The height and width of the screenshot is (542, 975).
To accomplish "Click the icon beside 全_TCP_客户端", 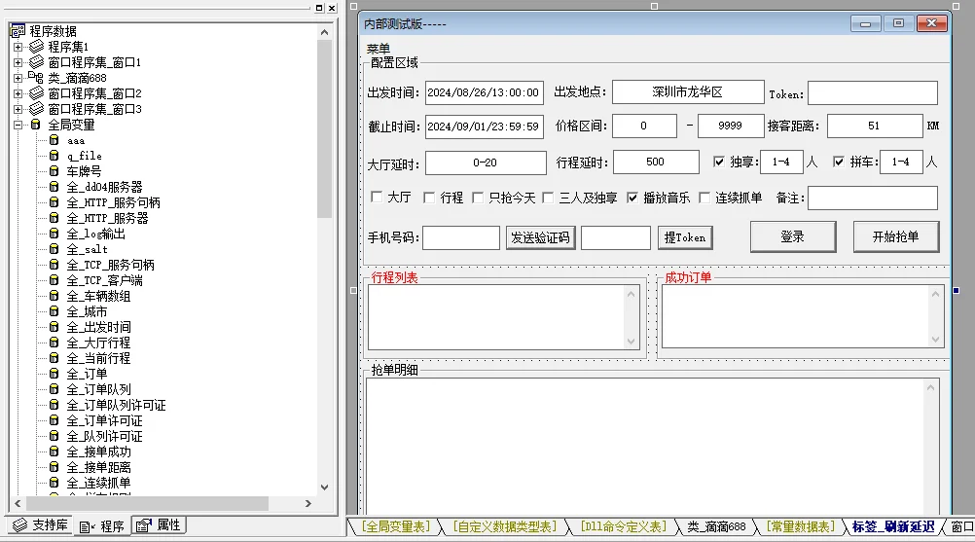I will (54, 279).
